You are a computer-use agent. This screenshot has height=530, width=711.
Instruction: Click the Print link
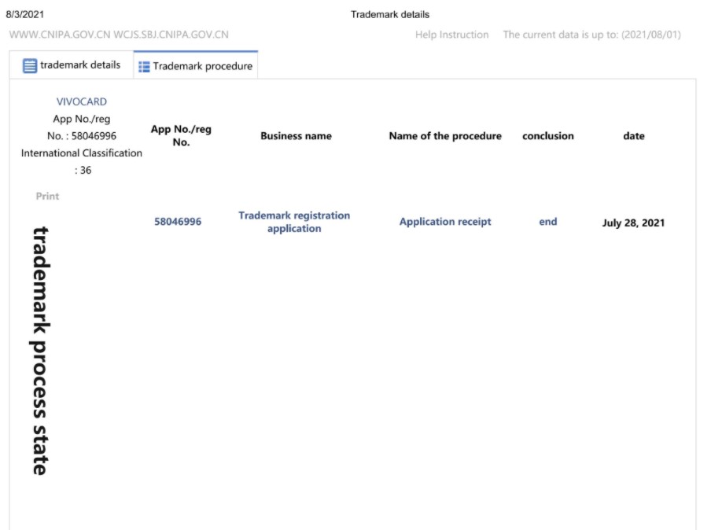click(x=48, y=197)
